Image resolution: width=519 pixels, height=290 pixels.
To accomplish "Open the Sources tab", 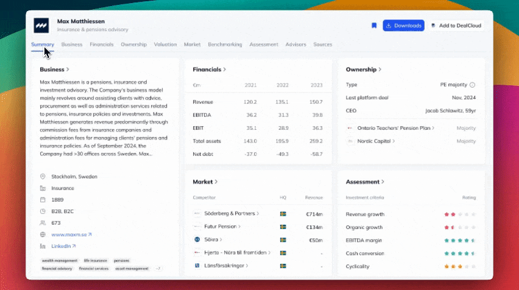I will 323,44.
